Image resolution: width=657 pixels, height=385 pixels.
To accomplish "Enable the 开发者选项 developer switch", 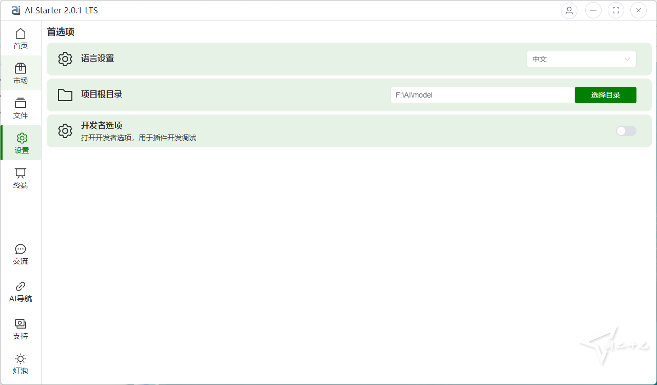I will pos(626,131).
